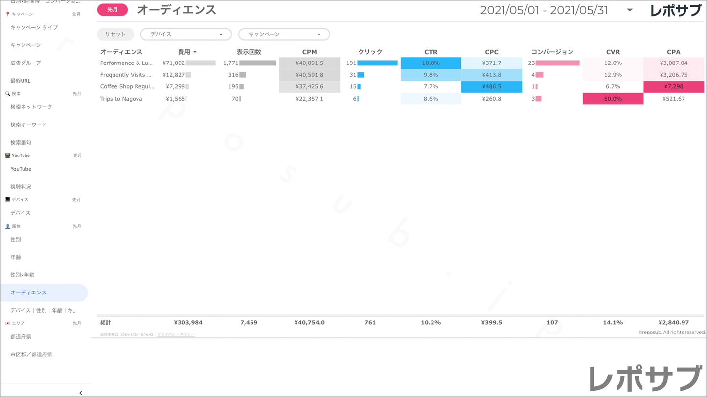Expand the date range picker arrow
This screenshot has width=707, height=397.
click(630, 10)
